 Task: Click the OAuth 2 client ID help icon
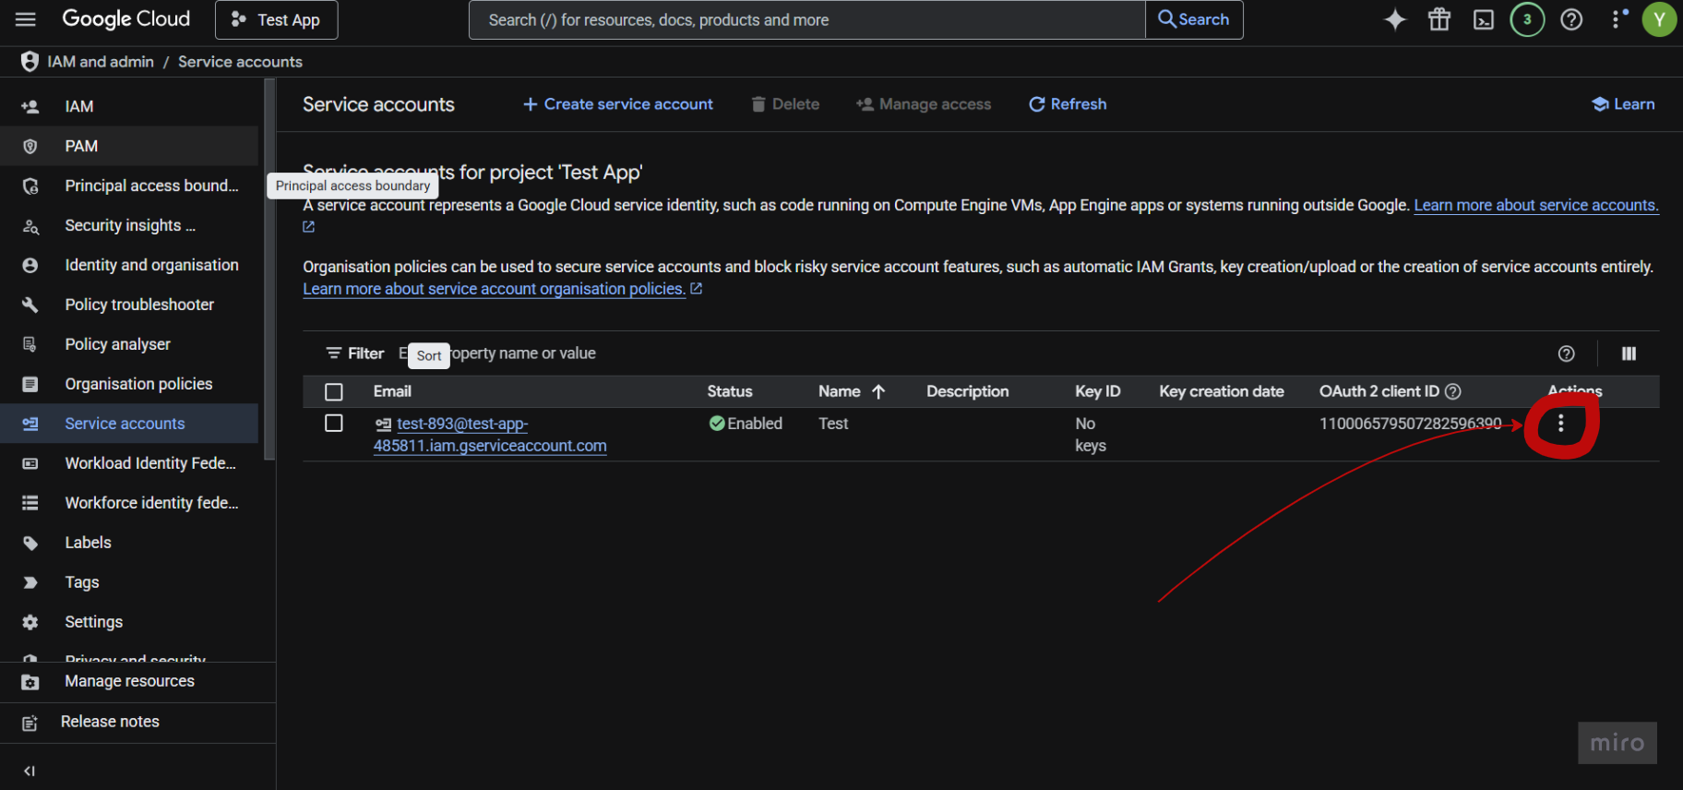[x=1452, y=391]
